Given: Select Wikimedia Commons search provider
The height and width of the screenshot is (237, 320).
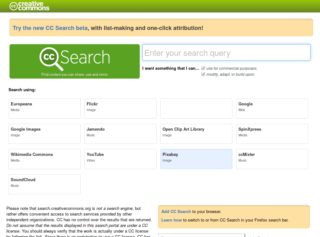Looking at the screenshot, I should (45, 159).
